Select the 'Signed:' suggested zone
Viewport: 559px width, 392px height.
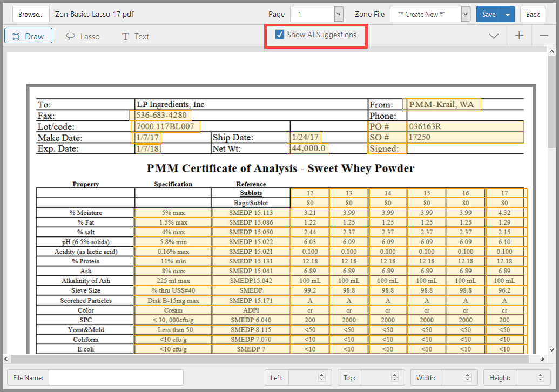click(387, 148)
